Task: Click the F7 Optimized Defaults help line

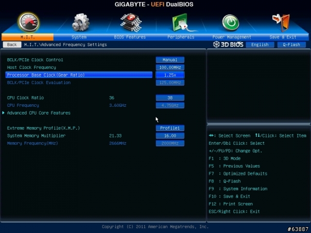Action: (238, 174)
